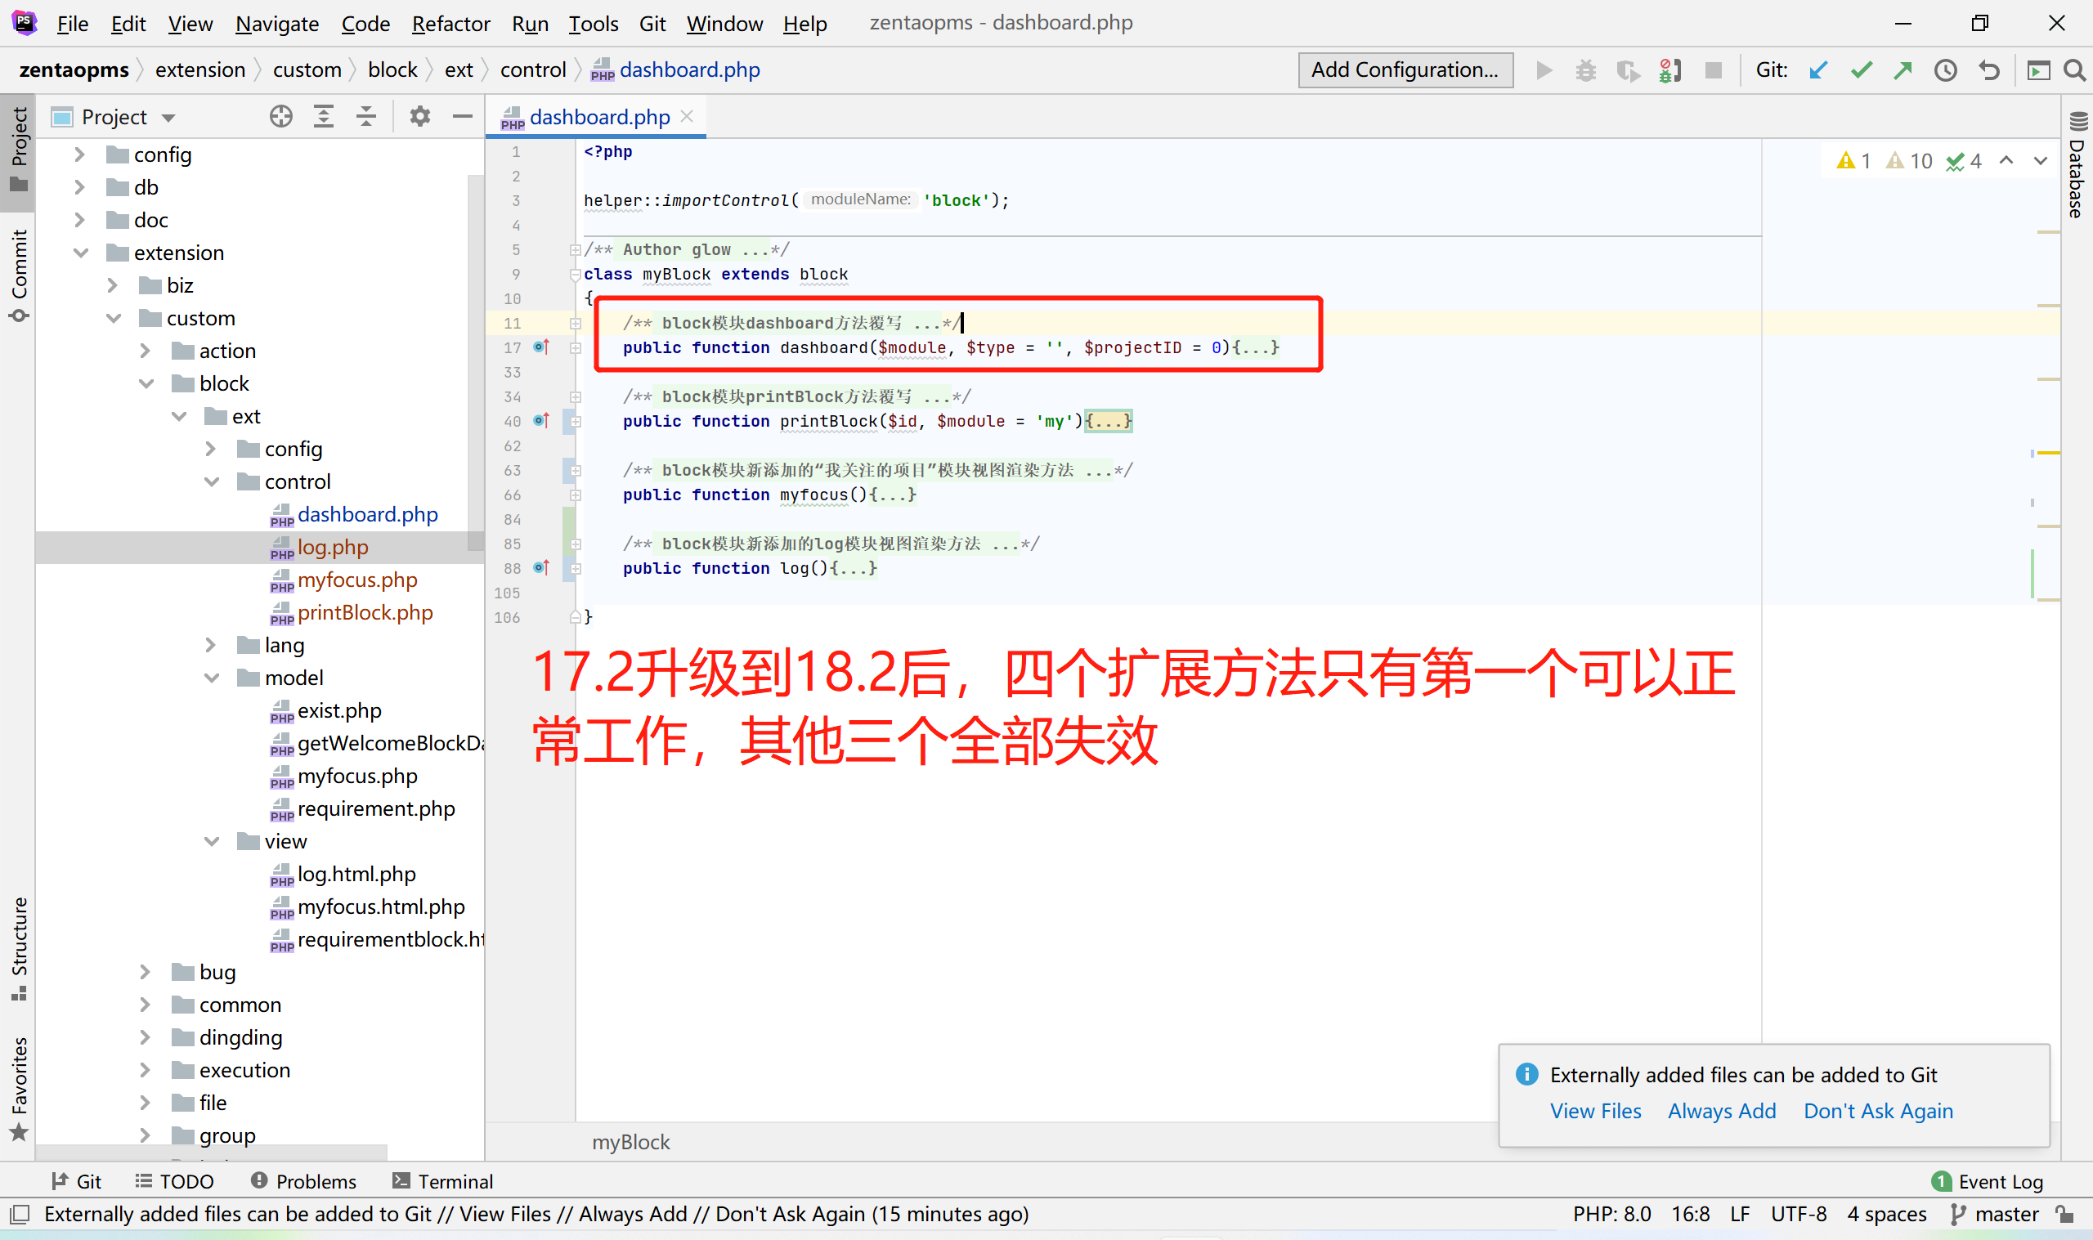
Task: Open Git history clock icon
Action: (x=1946, y=70)
